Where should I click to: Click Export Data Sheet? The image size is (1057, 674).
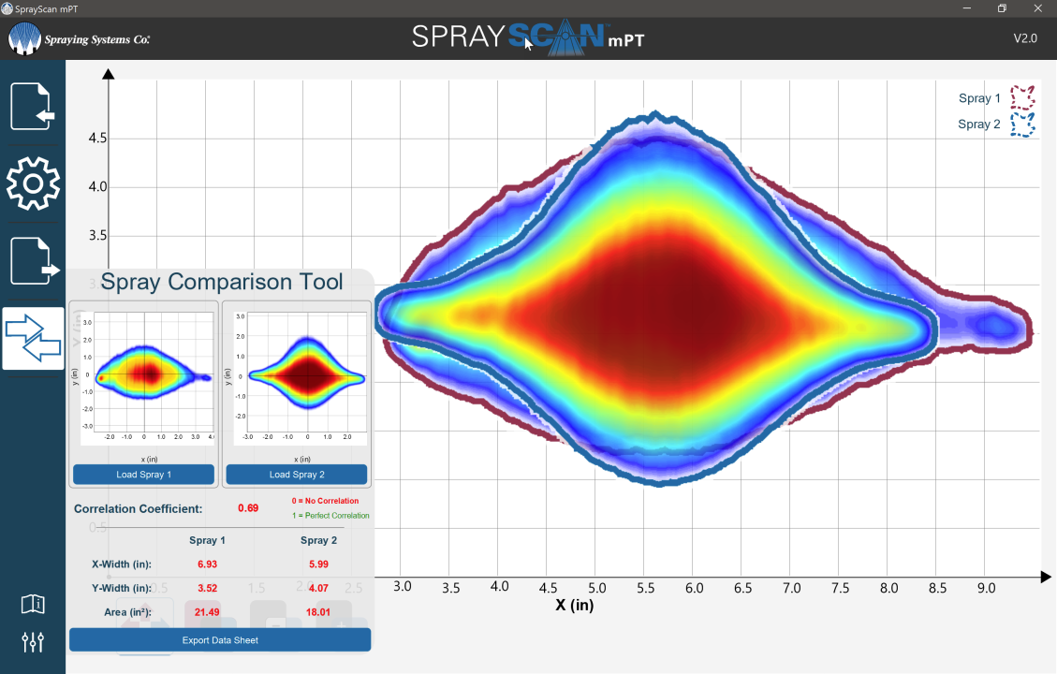coord(219,639)
